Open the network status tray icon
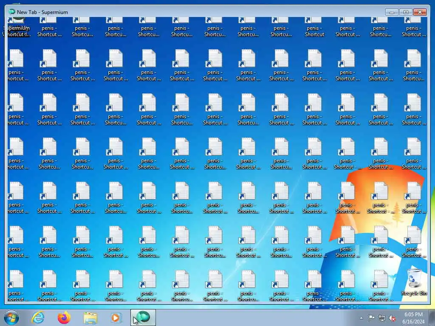Screen dimensions: 435x326 tap(382, 318)
